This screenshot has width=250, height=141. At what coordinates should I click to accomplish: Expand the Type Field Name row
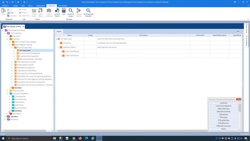pyautogui.click(x=61, y=51)
